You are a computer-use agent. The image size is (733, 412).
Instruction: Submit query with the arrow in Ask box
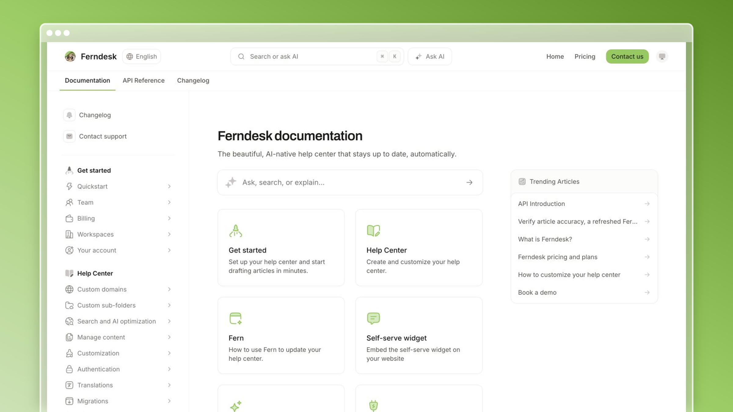click(x=469, y=183)
